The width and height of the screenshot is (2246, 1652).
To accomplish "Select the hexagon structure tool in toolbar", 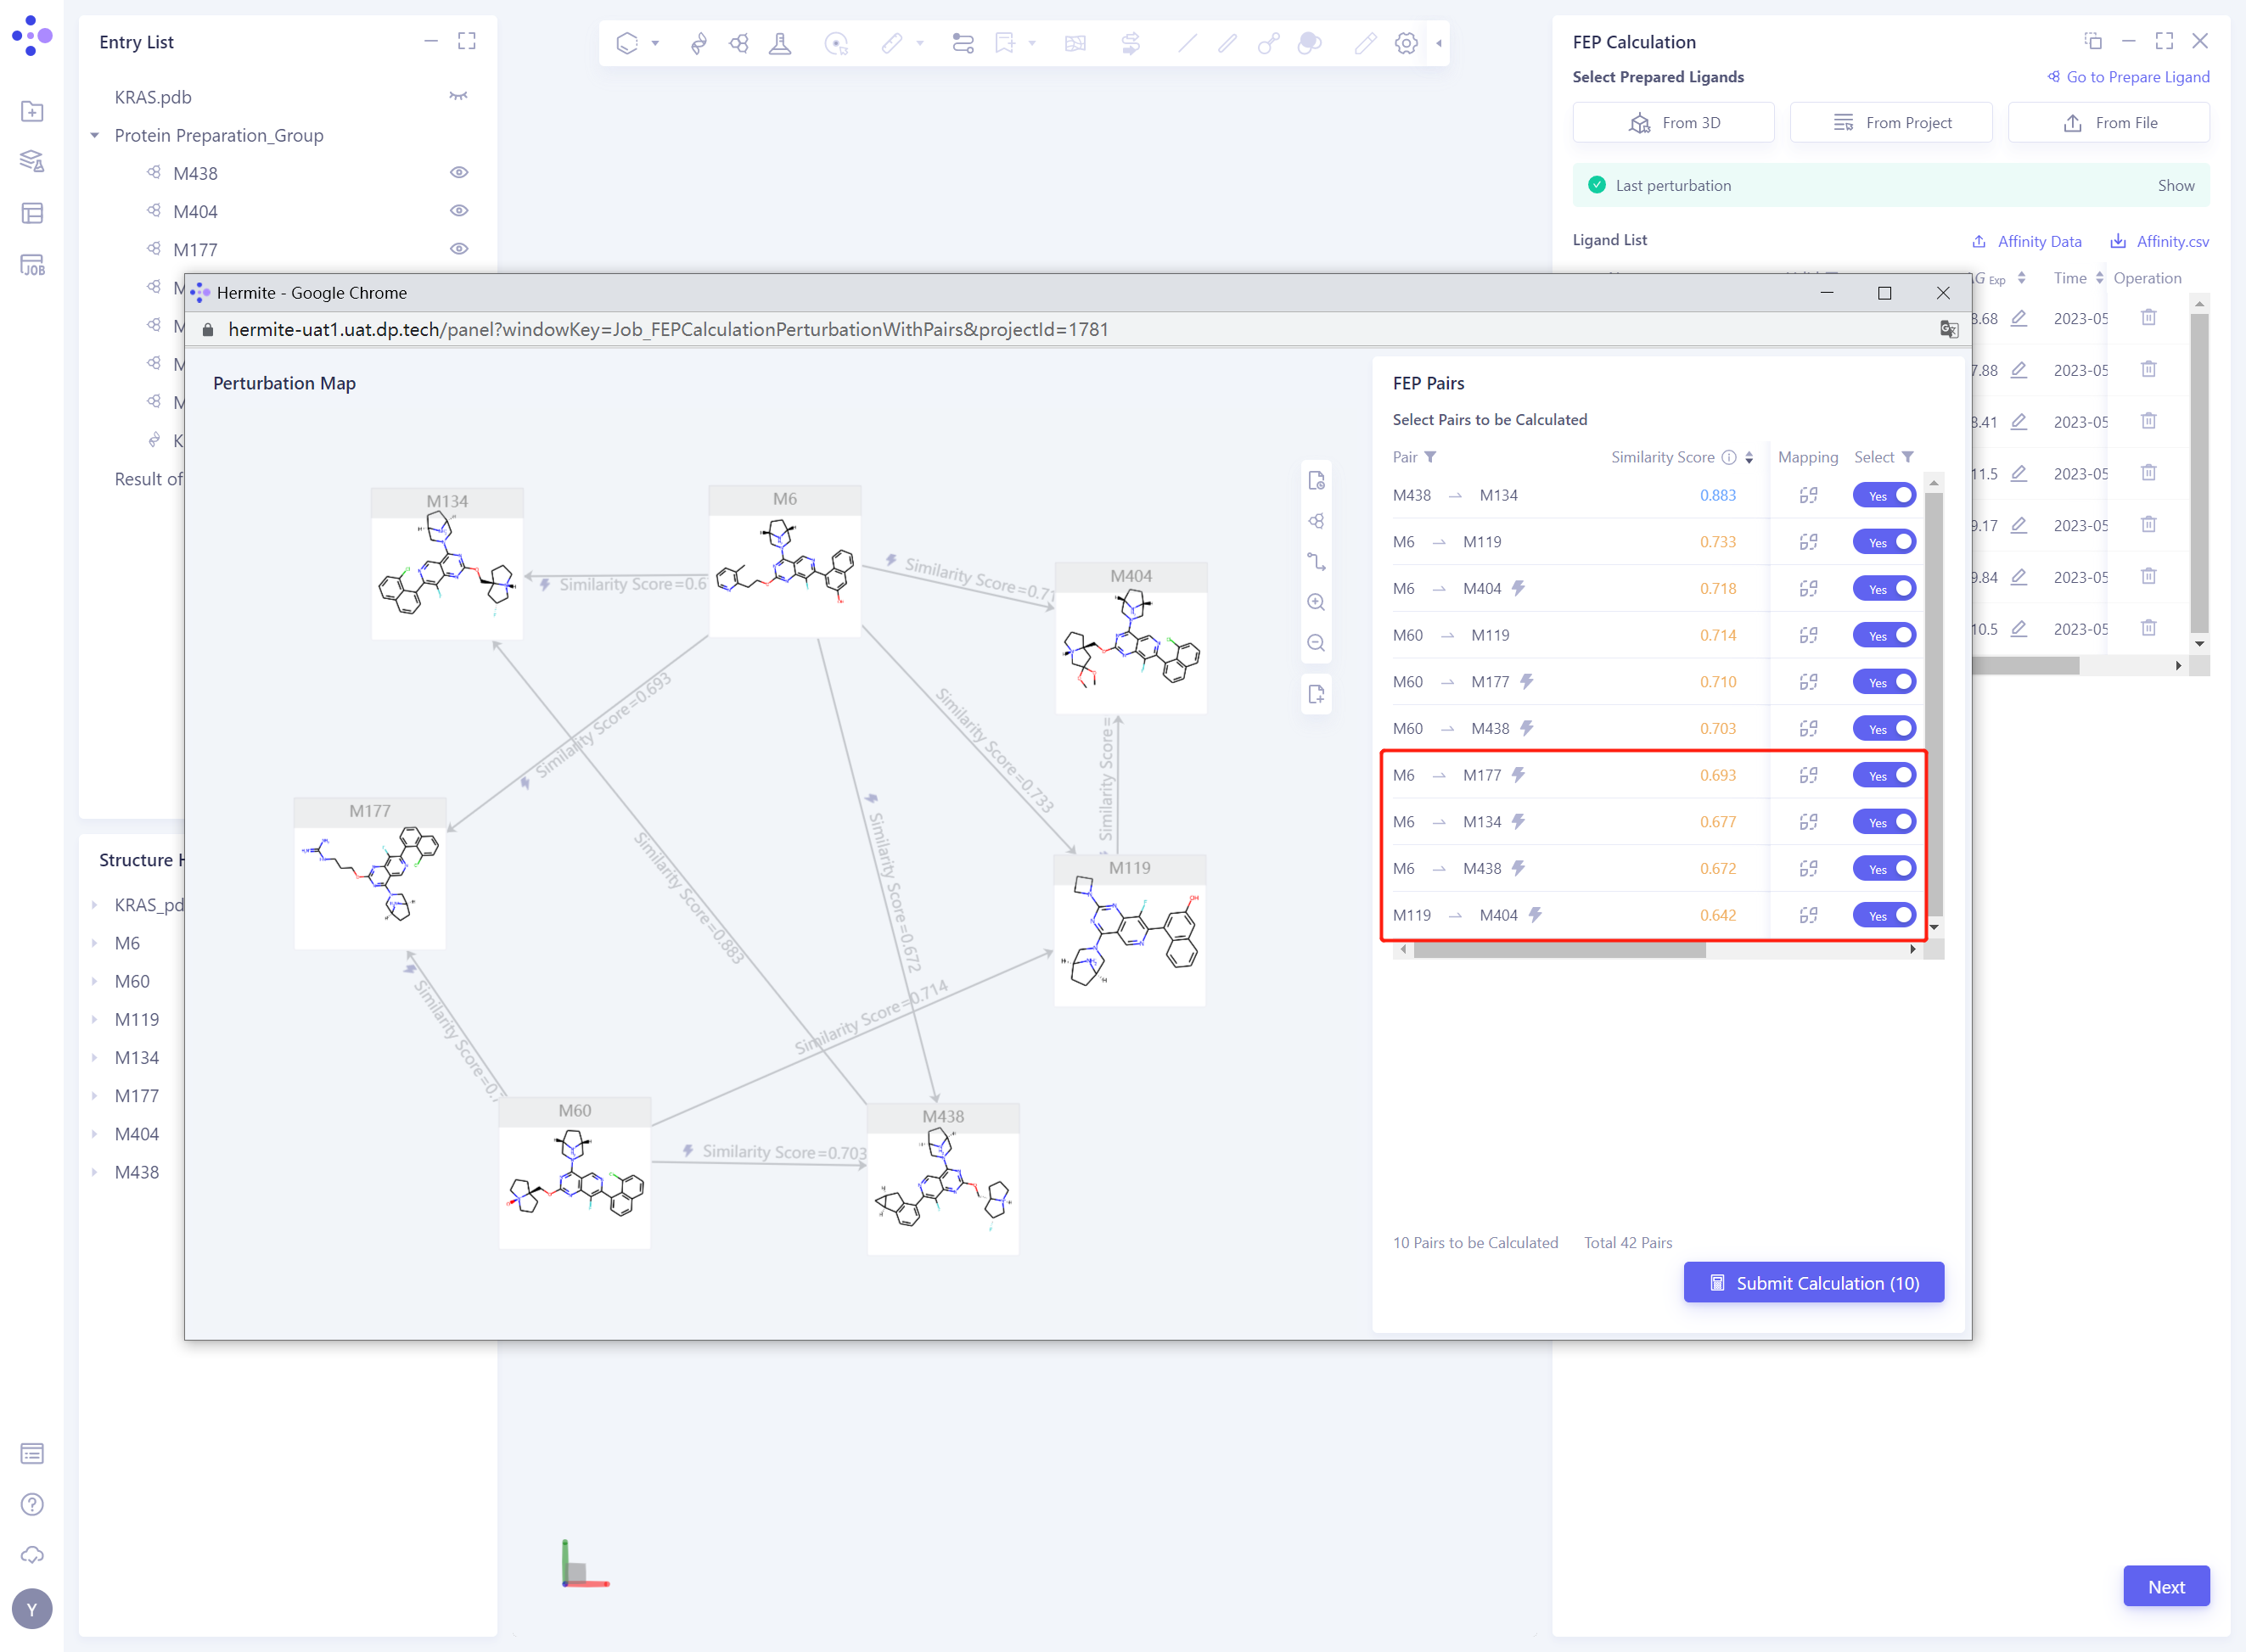I will coord(628,43).
